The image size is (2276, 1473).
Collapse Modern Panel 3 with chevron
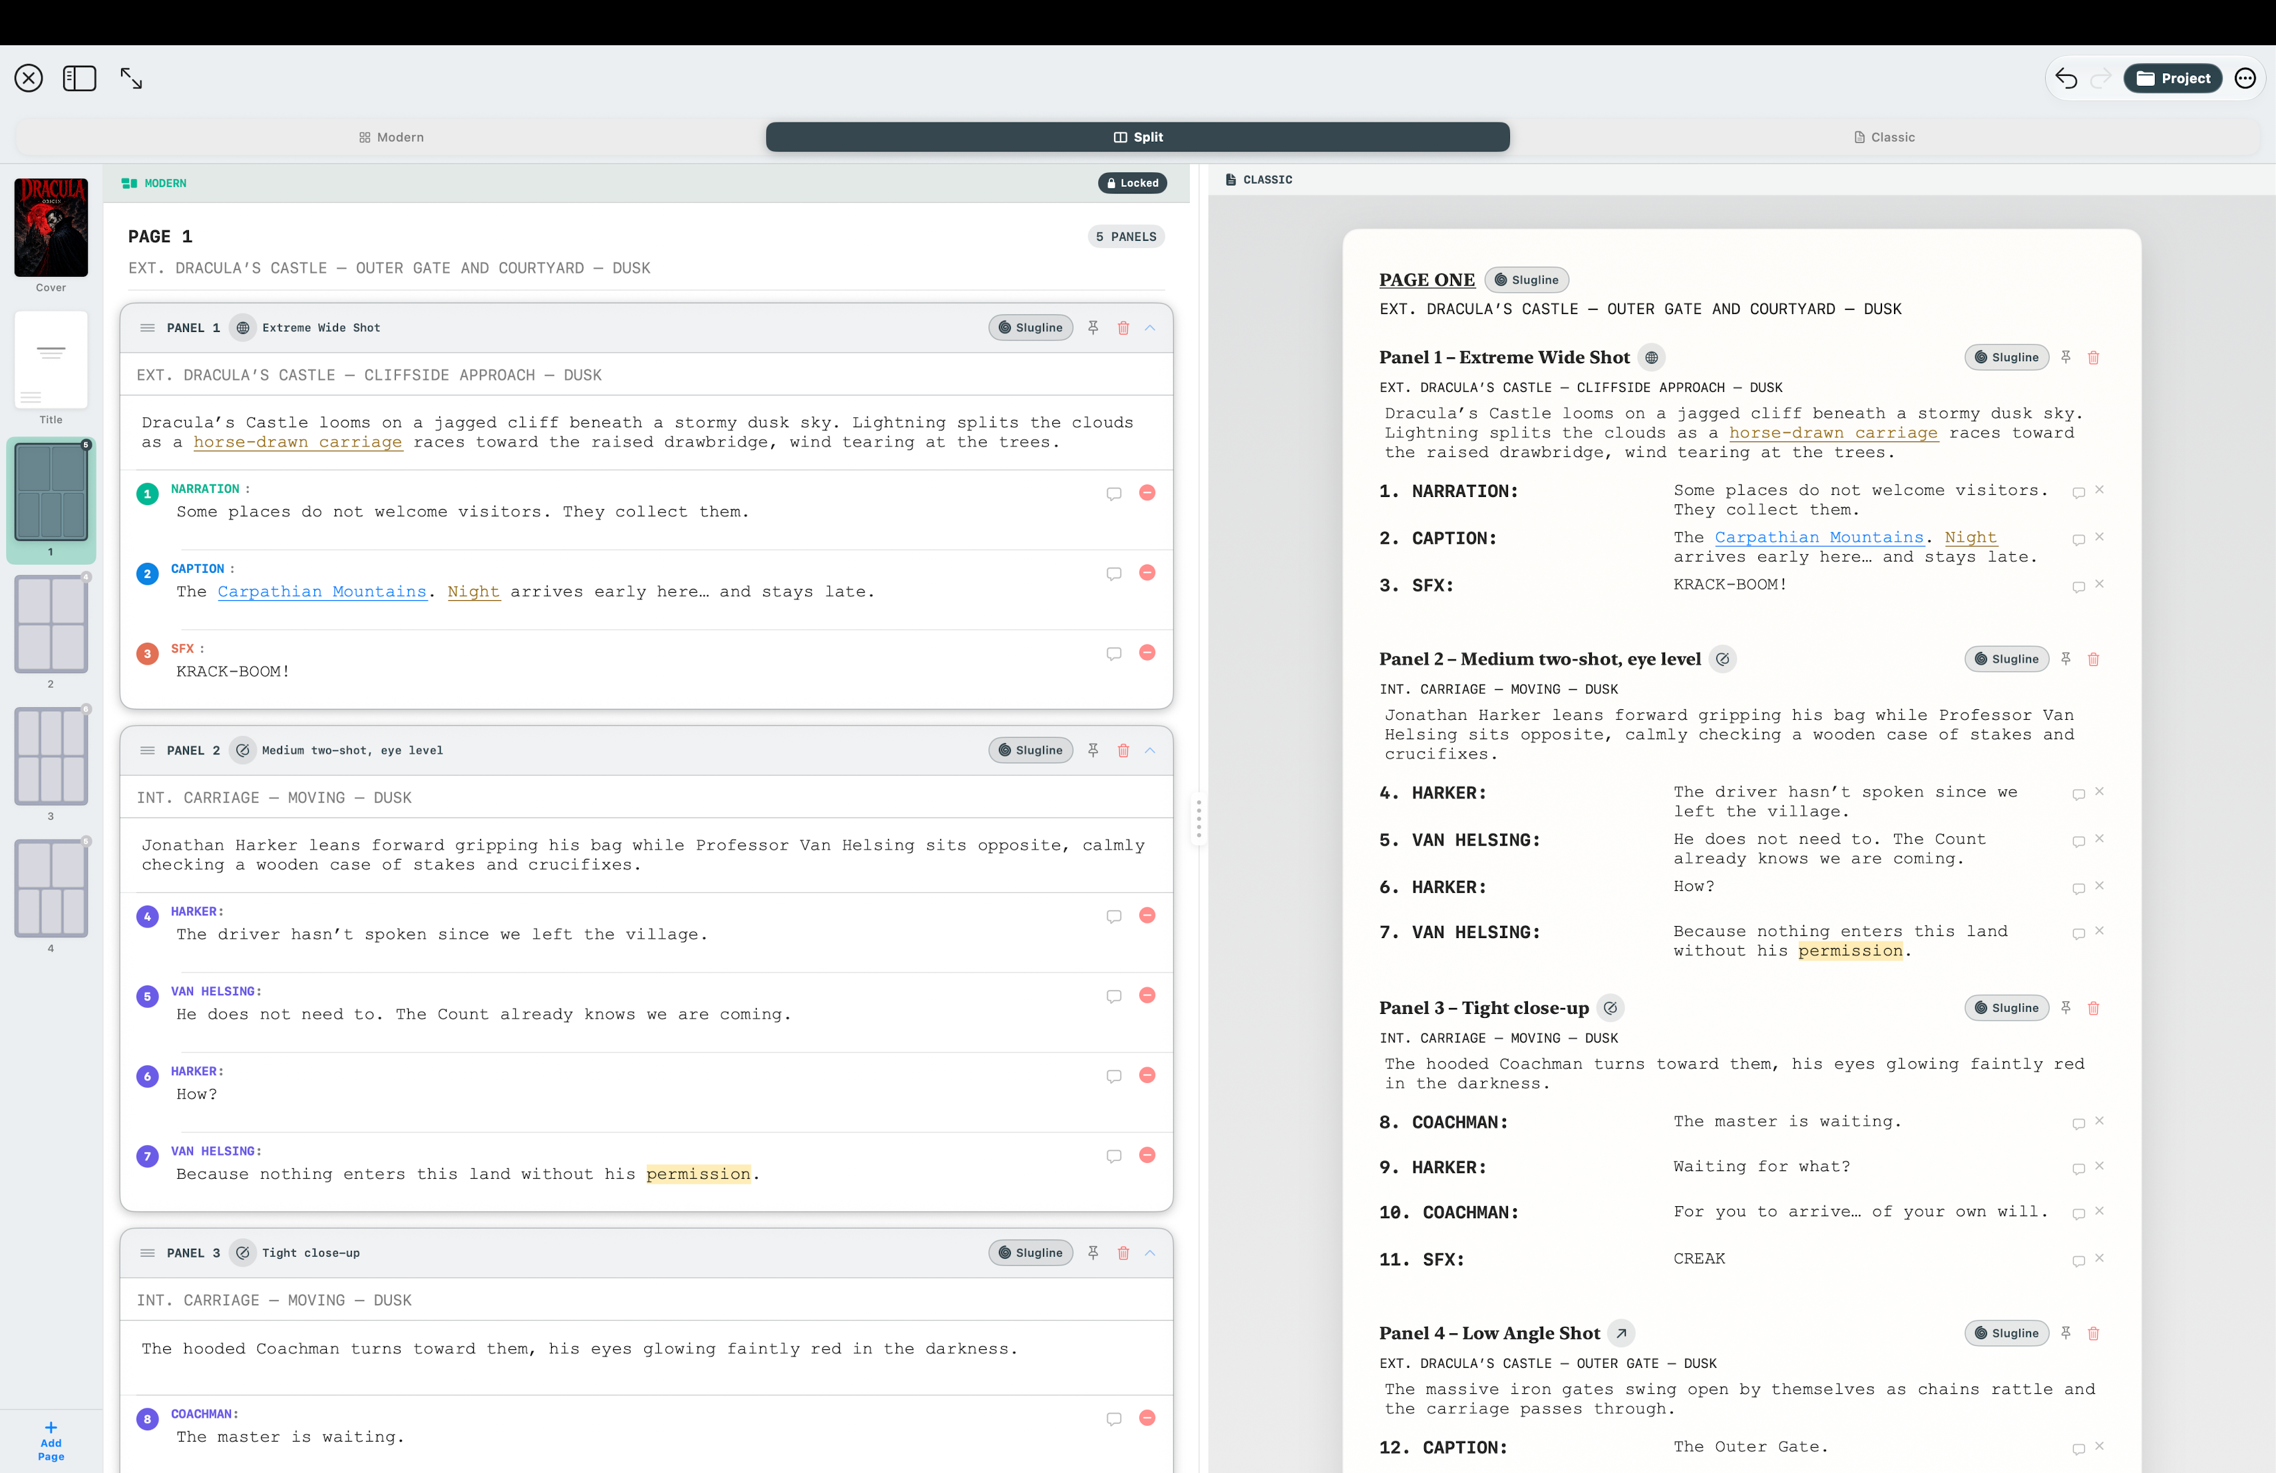pos(1151,1253)
